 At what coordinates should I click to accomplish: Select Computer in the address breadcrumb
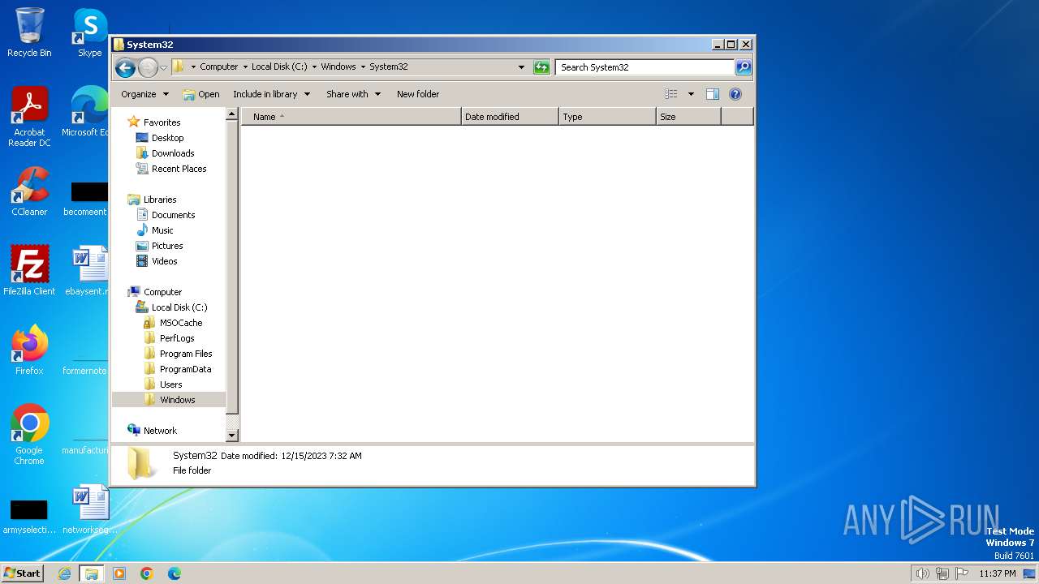[x=219, y=67]
